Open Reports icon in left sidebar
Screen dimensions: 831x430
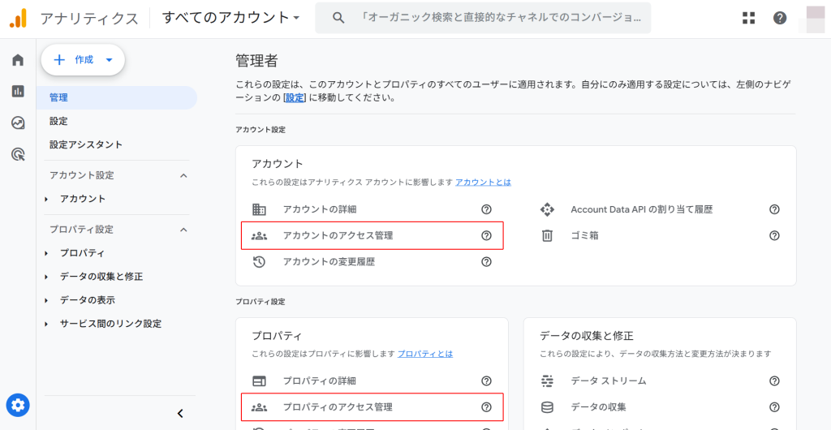tap(18, 92)
